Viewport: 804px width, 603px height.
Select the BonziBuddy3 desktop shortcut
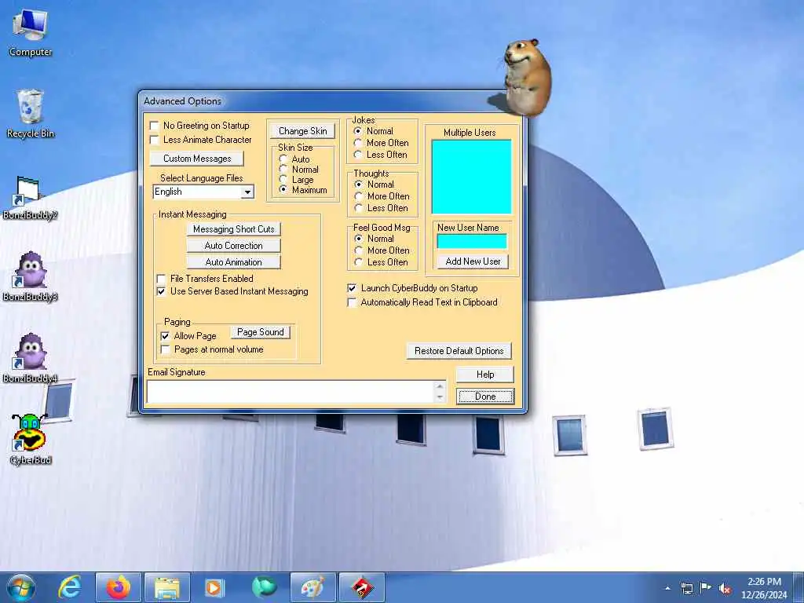click(30, 277)
